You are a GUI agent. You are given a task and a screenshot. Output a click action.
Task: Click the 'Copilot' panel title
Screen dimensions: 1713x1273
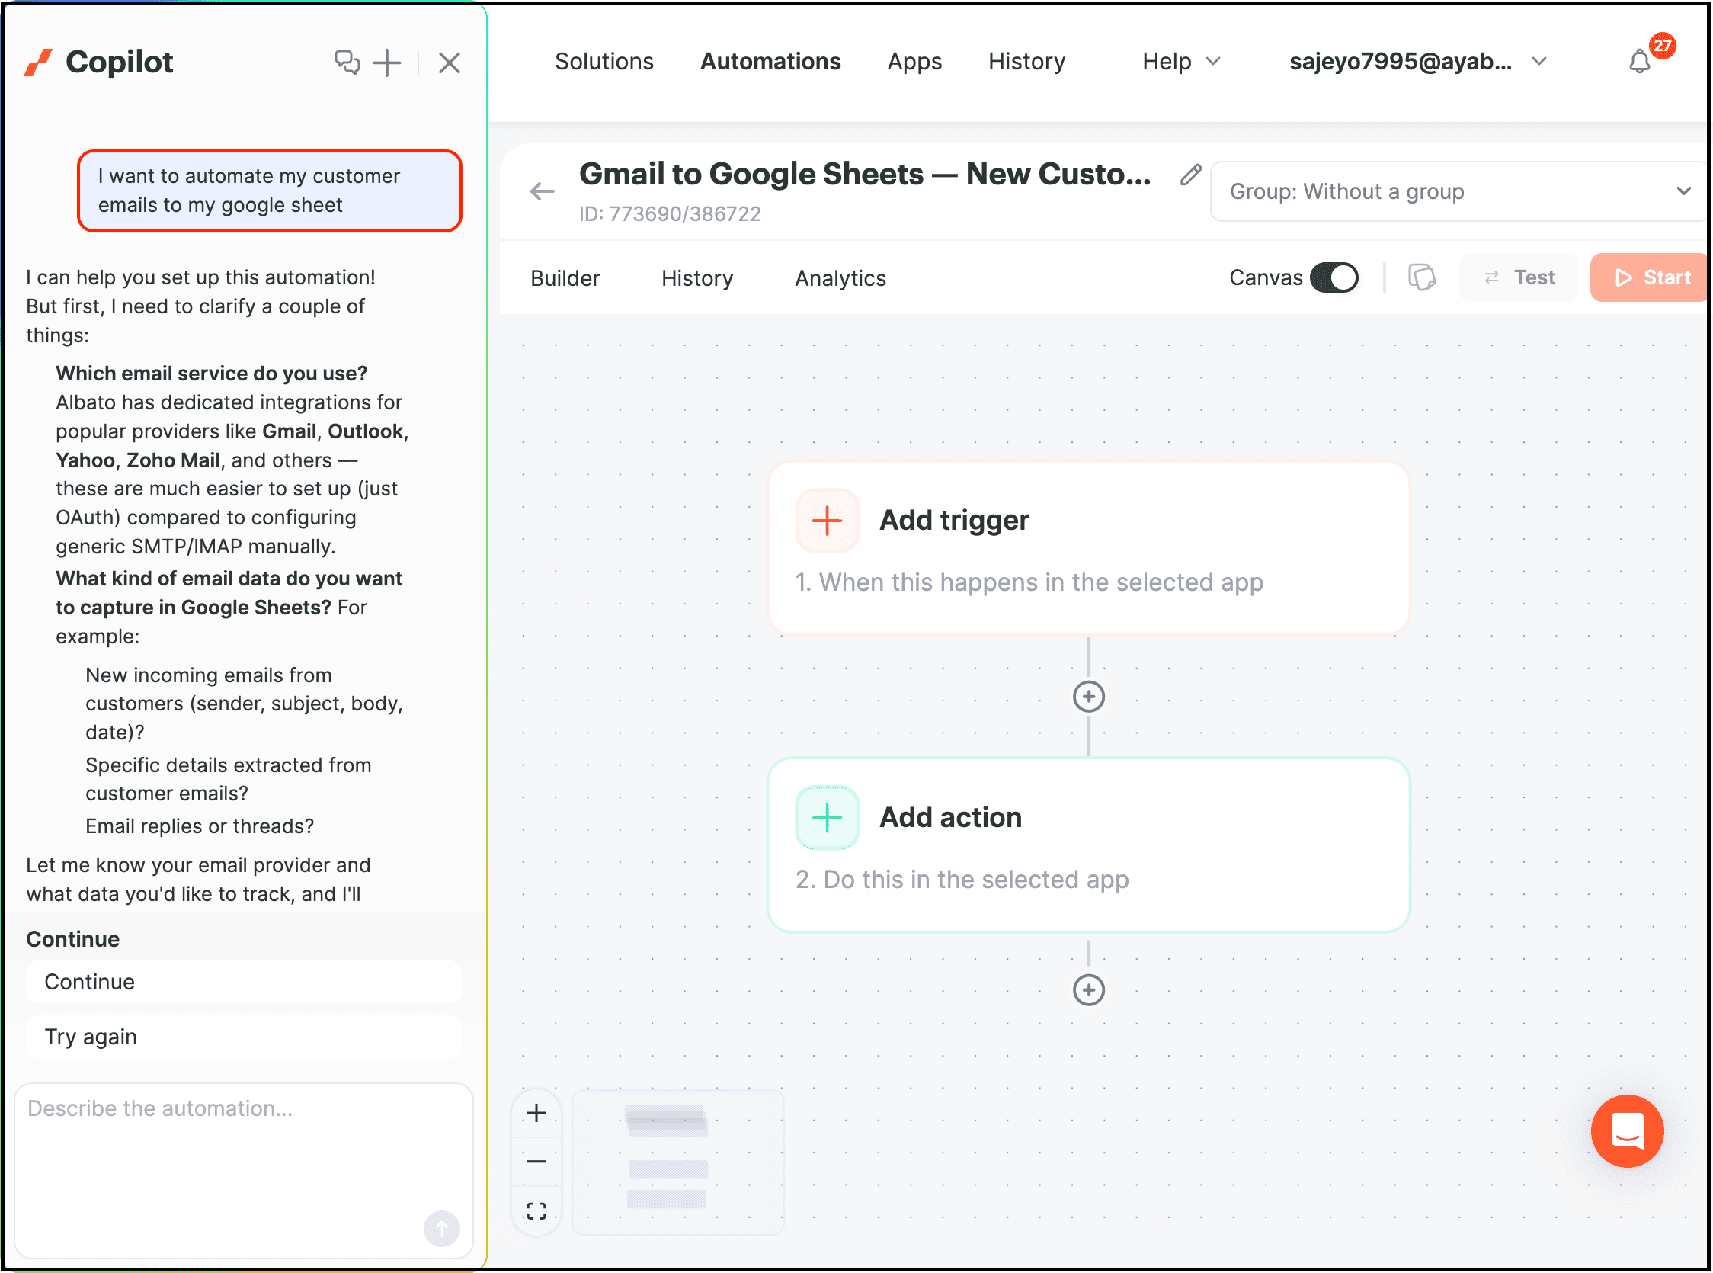(x=120, y=63)
